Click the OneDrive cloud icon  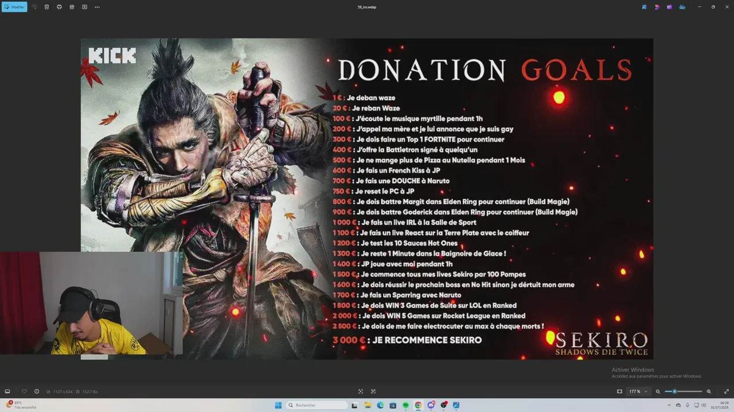(x=682, y=7)
